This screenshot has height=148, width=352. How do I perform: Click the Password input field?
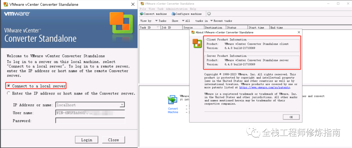(x=90, y=121)
